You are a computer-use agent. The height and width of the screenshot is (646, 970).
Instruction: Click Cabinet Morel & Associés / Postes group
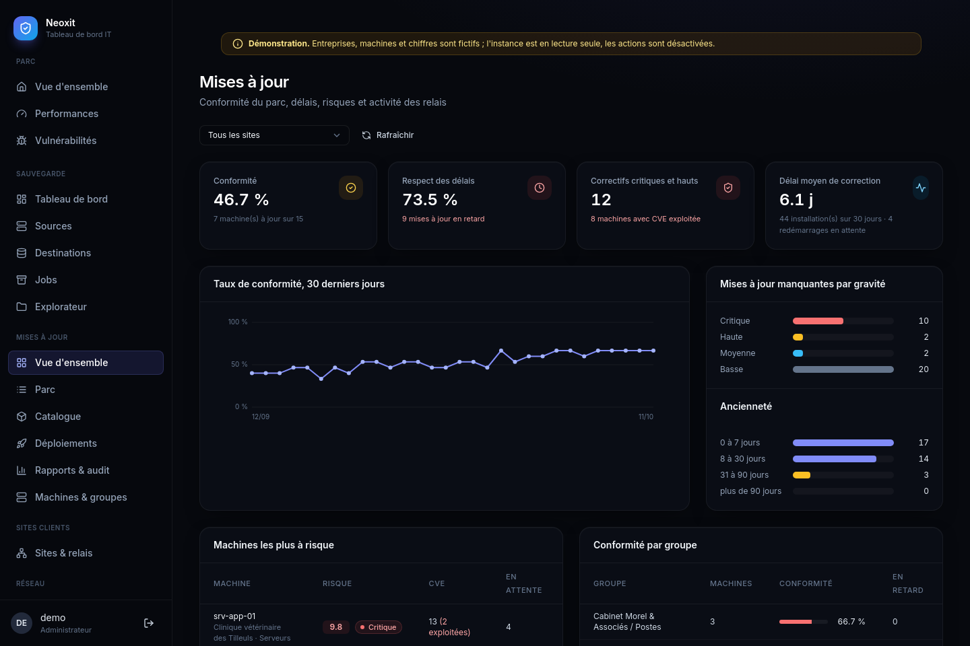pyautogui.click(x=627, y=622)
